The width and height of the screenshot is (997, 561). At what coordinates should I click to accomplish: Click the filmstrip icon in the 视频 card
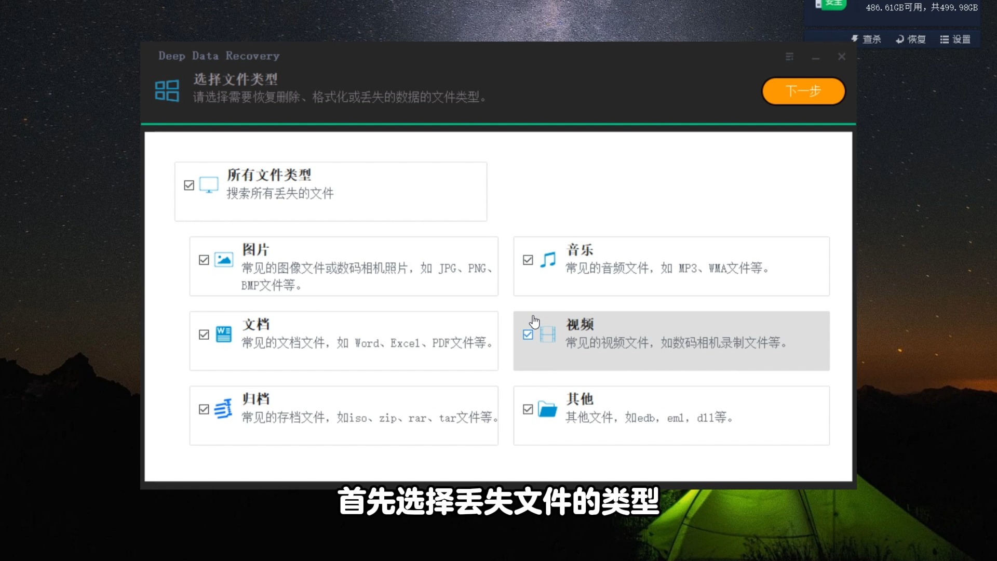[x=548, y=335]
